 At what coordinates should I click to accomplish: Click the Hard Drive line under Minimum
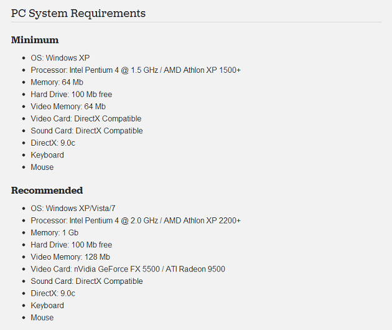point(71,95)
